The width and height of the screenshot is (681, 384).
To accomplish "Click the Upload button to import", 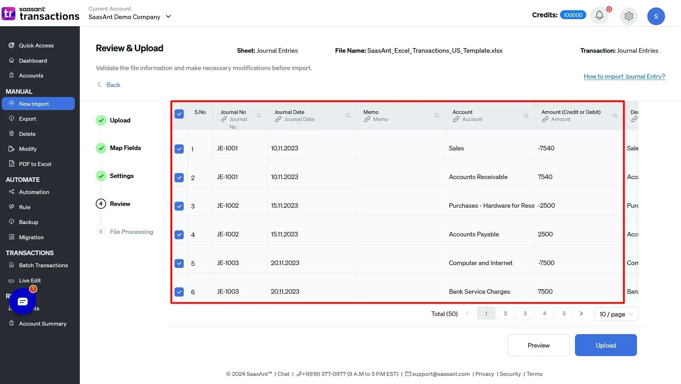I will point(606,345).
